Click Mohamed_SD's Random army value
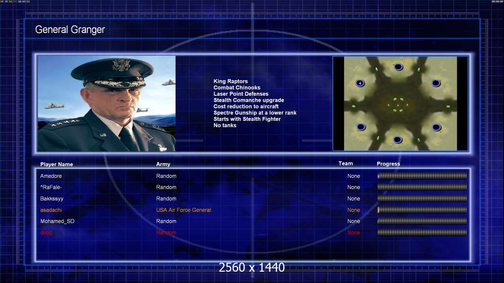 [166, 222]
